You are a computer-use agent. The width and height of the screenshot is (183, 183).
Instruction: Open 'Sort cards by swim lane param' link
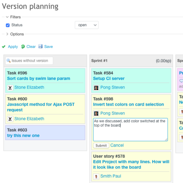tap(38, 78)
